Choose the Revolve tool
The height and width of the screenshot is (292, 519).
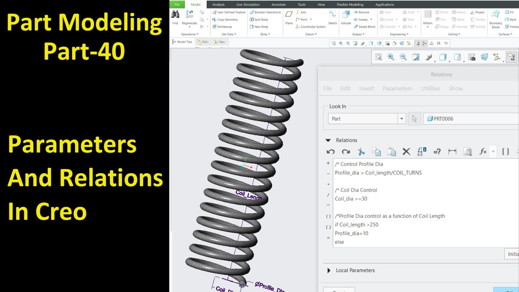(361, 12)
